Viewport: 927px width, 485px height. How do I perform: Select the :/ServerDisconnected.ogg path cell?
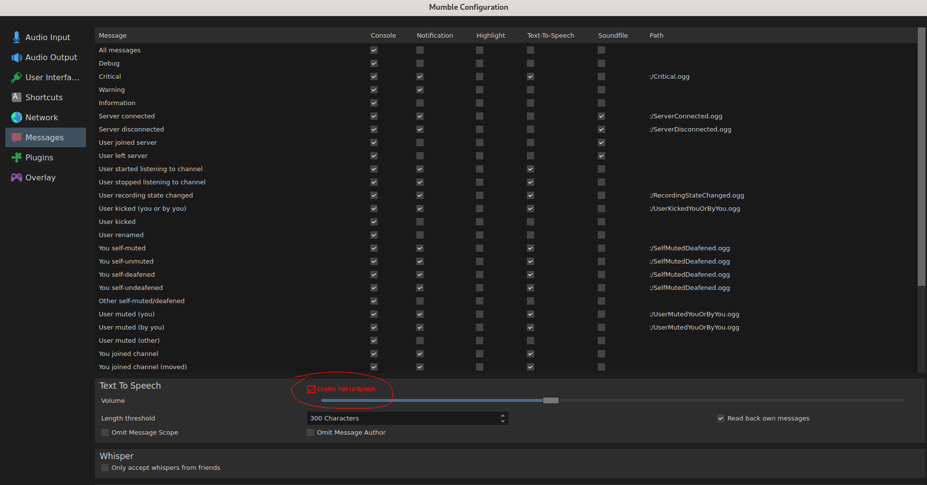(690, 129)
